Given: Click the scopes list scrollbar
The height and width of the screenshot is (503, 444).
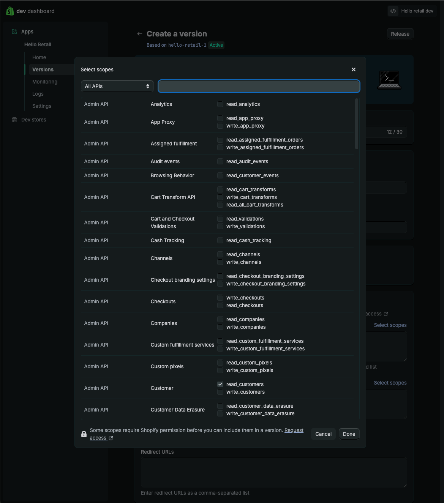Looking at the screenshot, I should pyautogui.click(x=356, y=124).
